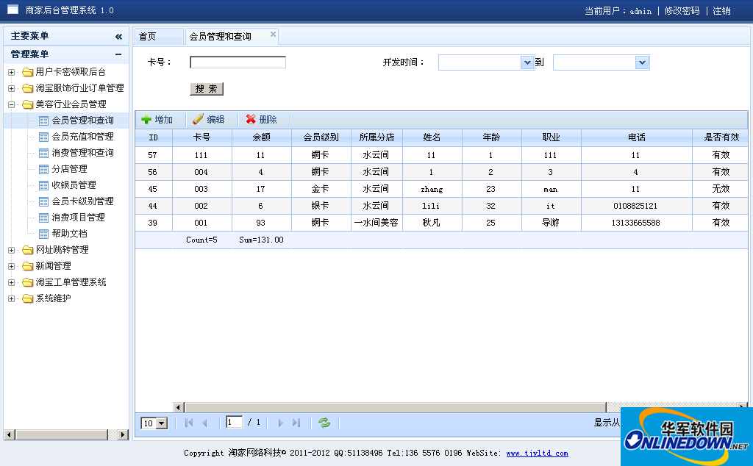Open 会员卡级别管理 tree item
This screenshot has width=753, height=466.
tap(82, 201)
